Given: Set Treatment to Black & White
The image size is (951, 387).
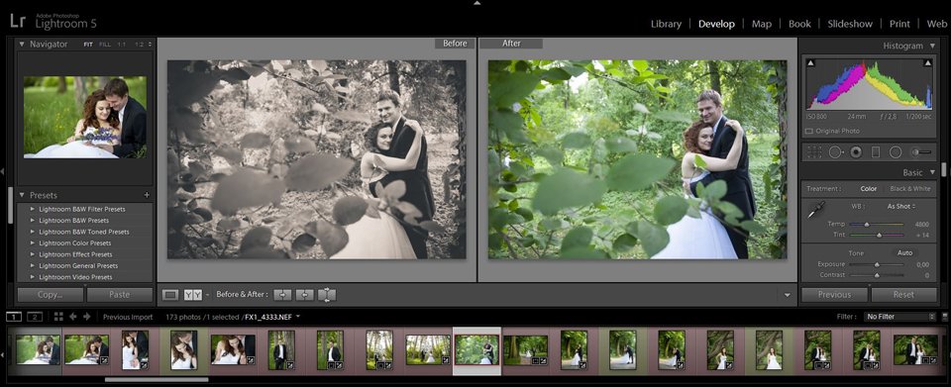Looking at the screenshot, I should coord(909,188).
